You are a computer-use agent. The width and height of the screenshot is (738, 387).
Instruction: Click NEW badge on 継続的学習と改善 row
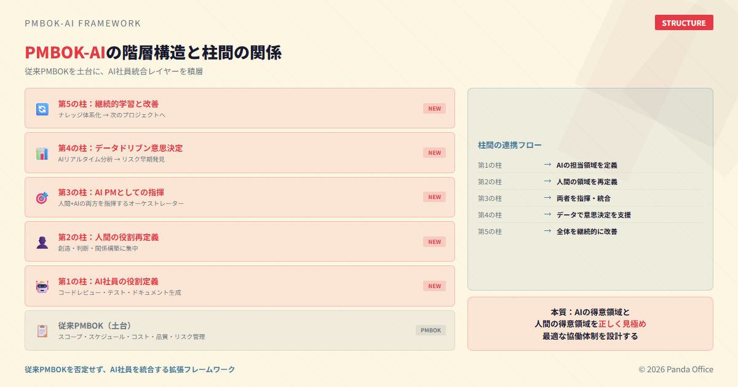click(434, 109)
